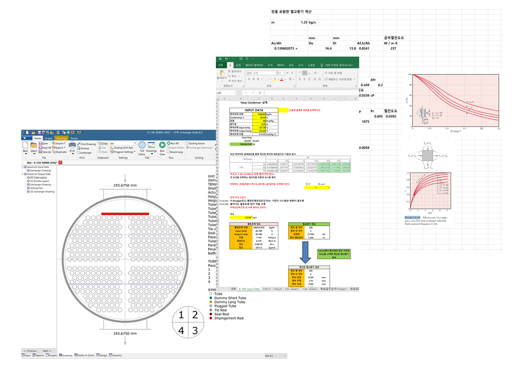The height and width of the screenshot is (368, 519).
Task: Open Exchanger Optimizer in HTRI Costing group
Action: (199, 148)
